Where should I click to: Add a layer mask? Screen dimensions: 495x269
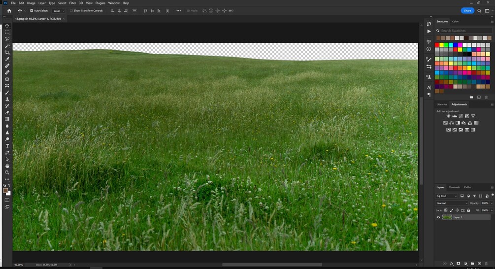click(x=459, y=263)
